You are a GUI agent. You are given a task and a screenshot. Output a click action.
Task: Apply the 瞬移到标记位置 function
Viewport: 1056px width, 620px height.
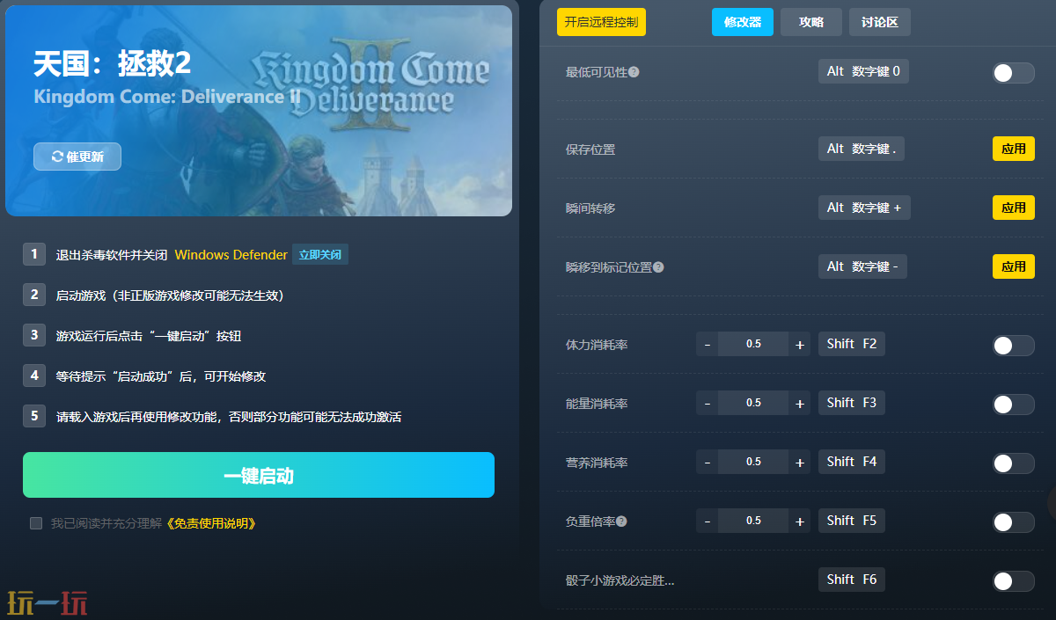pyautogui.click(x=1014, y=266)
